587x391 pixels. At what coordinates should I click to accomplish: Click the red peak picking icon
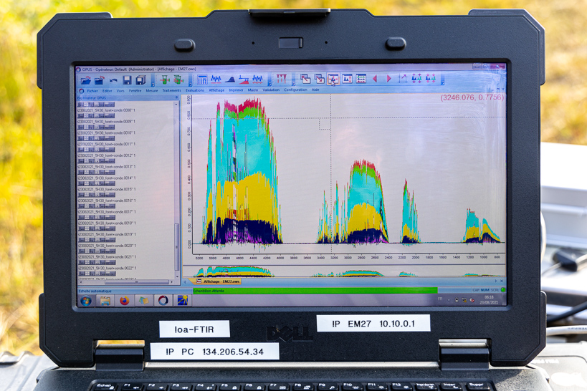coord(282,79)
